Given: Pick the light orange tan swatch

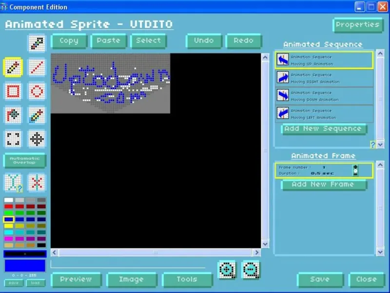Looking at the screenshot, I should tap(8, 245).
